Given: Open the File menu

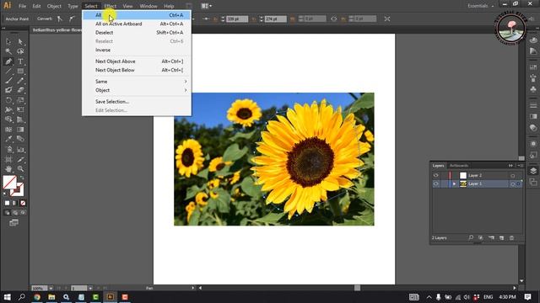Looking at the screenshot, I should 23,6.
